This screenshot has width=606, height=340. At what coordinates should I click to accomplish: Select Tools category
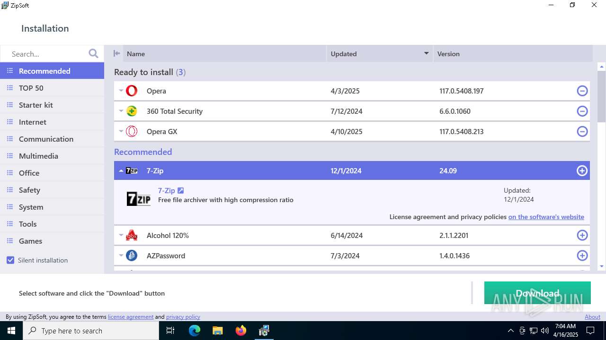52,224
